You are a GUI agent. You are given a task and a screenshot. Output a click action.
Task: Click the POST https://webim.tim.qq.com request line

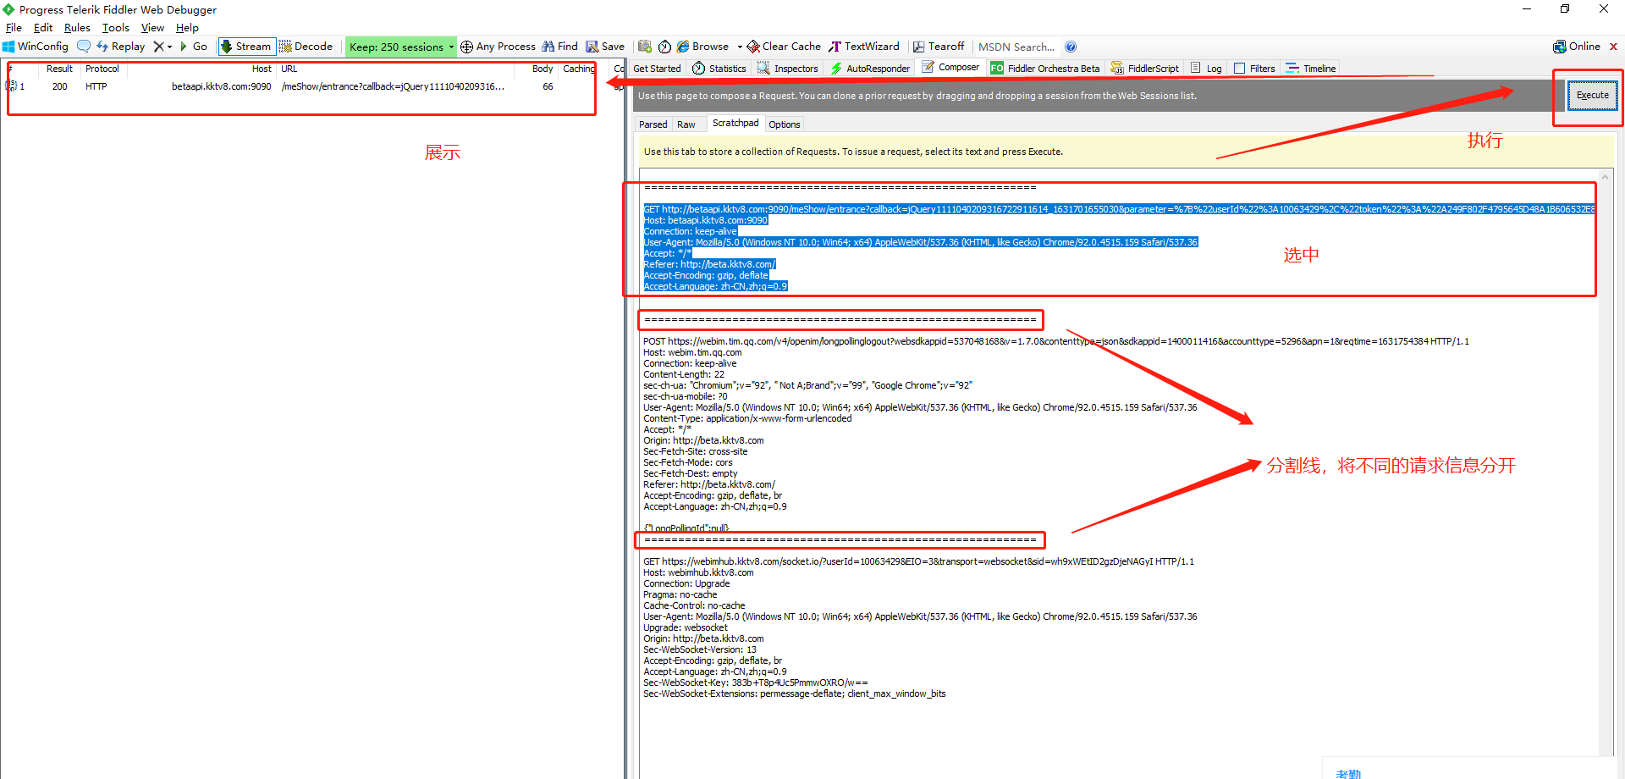[1056, 341]
